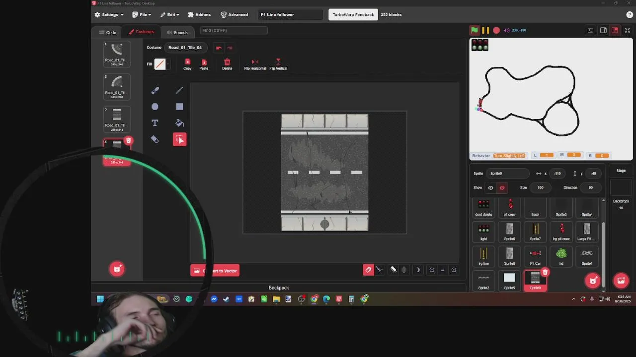Click the Find (Ctrl+F) search box

tap(233, 30)
